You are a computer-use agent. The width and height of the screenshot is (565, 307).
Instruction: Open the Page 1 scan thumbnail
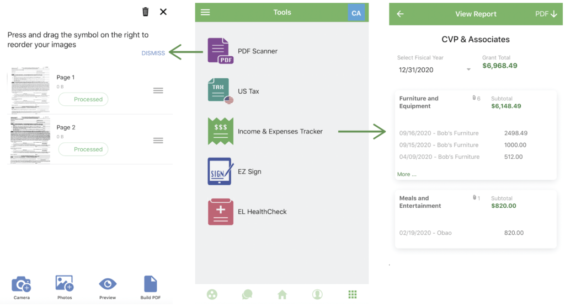[30, 90]
